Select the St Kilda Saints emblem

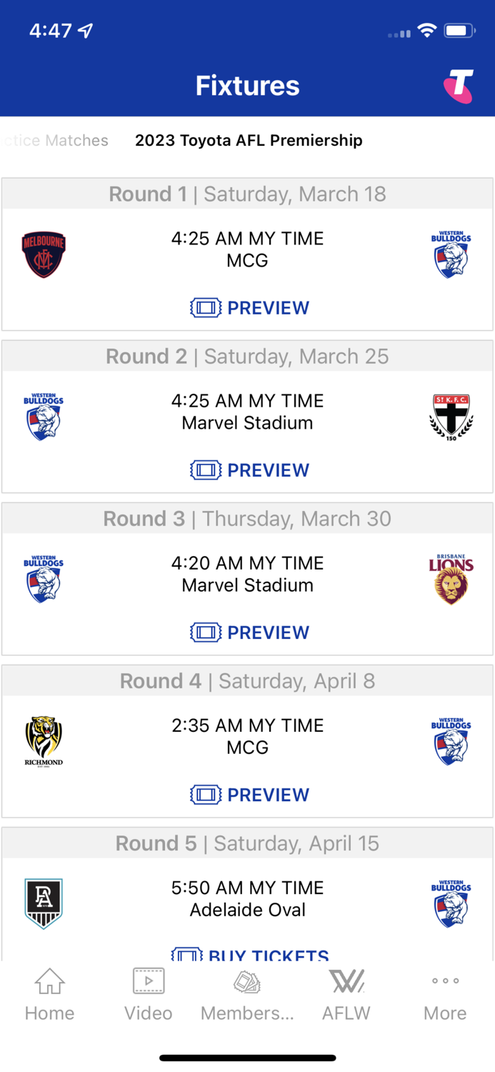tap(451, 416)
